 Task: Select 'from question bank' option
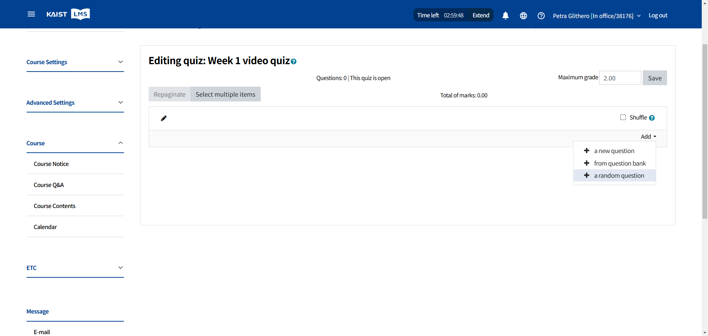click(x=619, y=163)
